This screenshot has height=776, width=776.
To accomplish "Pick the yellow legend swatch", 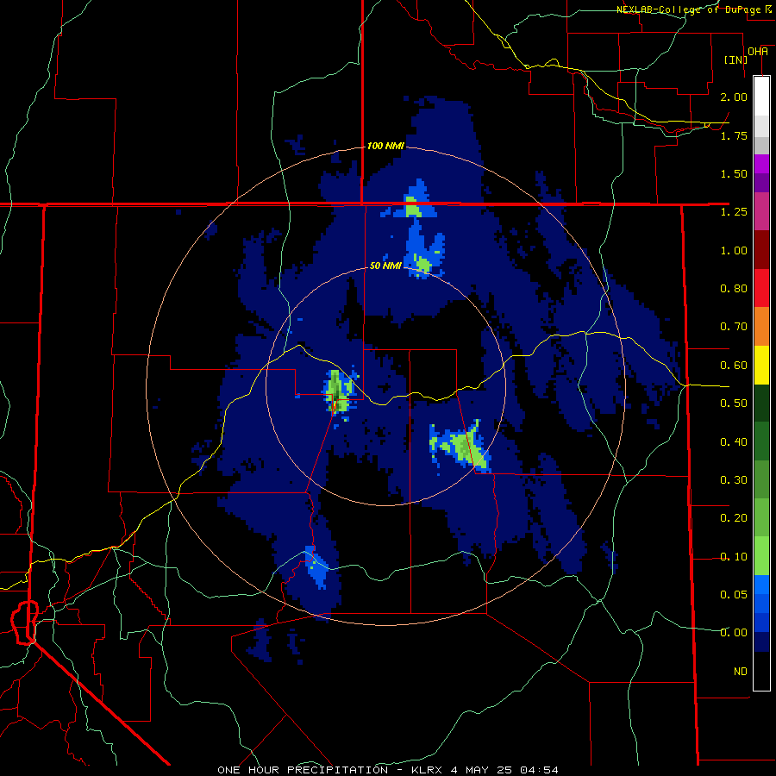I will [761, 366].
